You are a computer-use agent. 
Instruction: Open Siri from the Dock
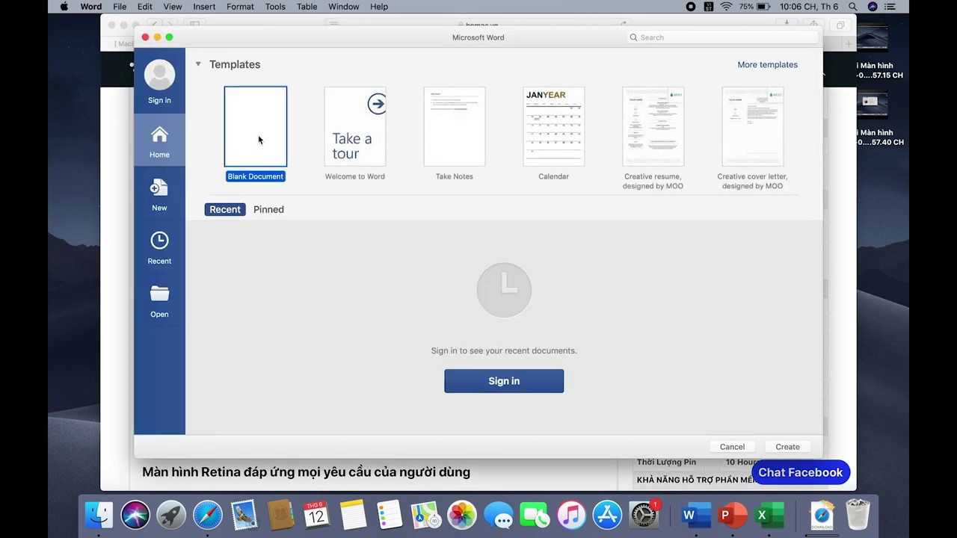(x=135, y=515)
